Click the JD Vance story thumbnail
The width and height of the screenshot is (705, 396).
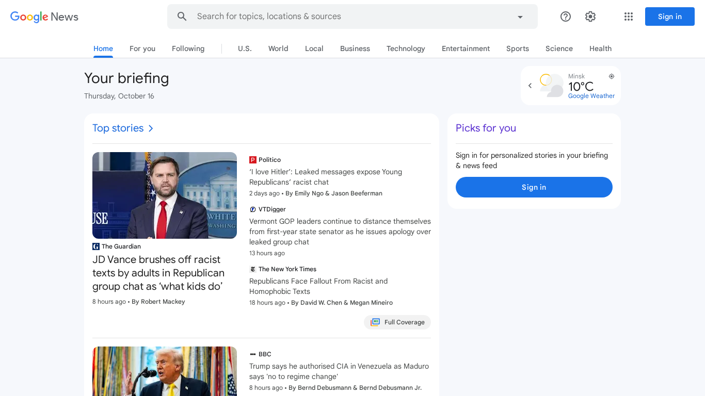[165, 195]
